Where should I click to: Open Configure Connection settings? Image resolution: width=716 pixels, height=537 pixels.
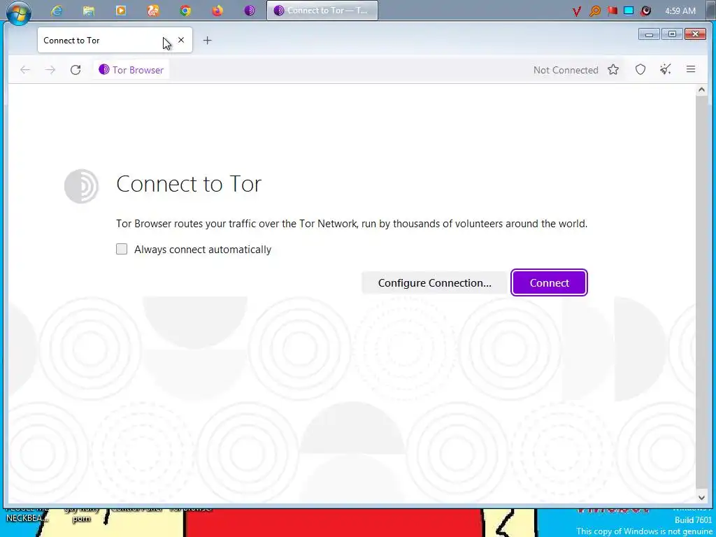[x=434, y=282]
